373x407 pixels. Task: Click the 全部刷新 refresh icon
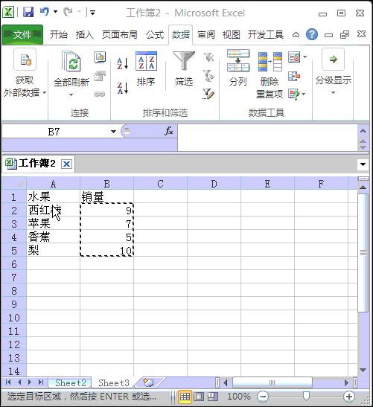pos(71,62)
